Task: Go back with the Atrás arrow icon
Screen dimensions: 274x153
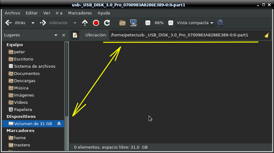Action: [x=8, y=23]
